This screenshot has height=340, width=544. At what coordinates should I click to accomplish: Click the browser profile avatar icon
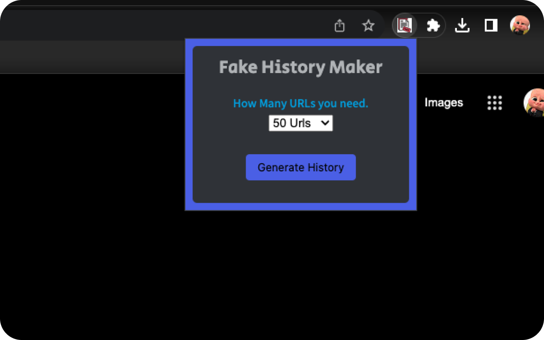520,25
